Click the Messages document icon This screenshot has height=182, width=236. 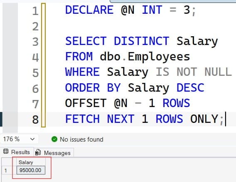[38, 152]
